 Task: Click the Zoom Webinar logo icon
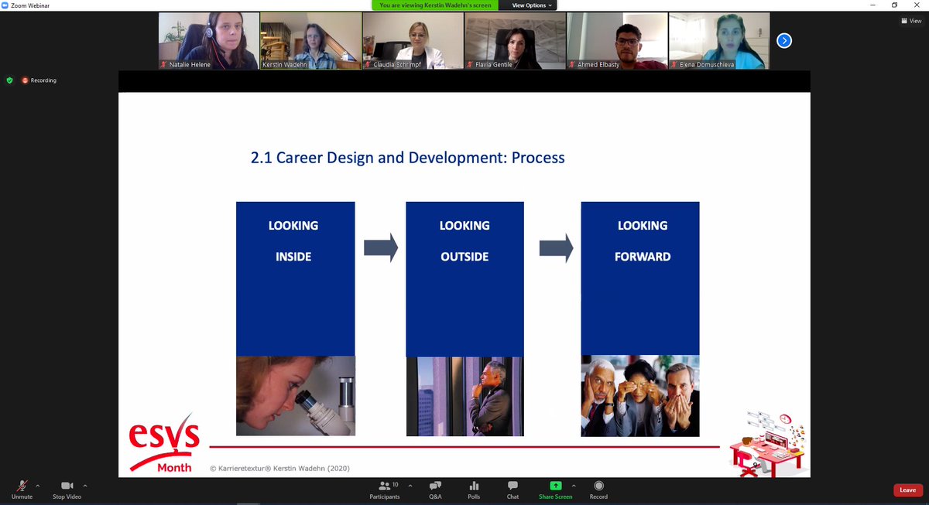click(x=5, y=5)
